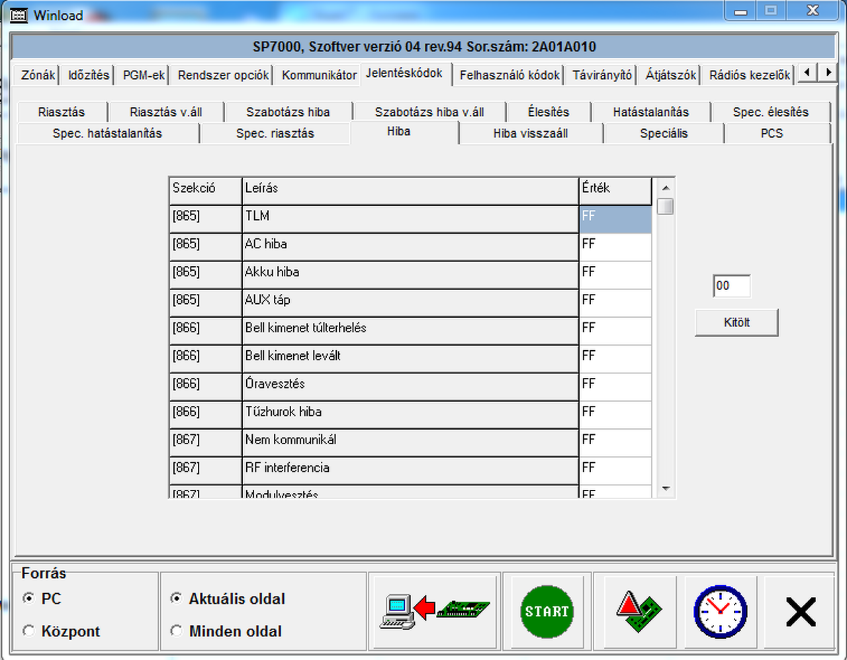Image resolution: width=847 pixels, height=660 pixels.
Task: Click the green START button
Action: tap(547, 611)
